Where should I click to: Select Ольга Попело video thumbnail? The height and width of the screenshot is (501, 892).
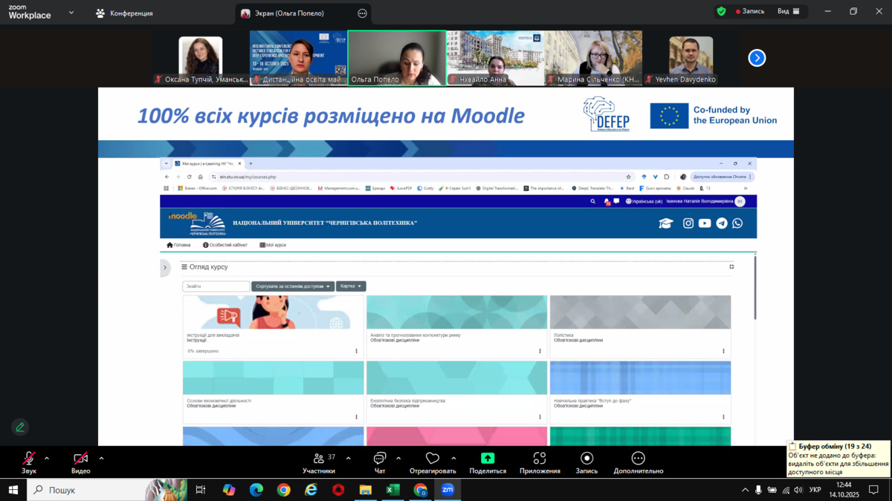click(397, 58)
